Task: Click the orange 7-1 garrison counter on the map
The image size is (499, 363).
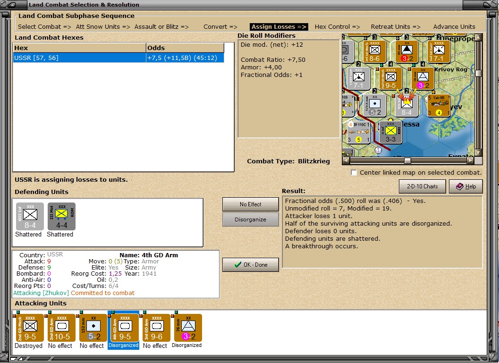Action: click(x=439, y=51)
